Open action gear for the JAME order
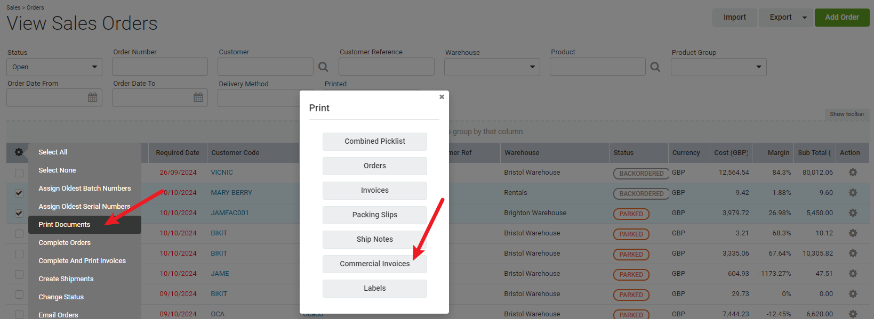The width and height of the screenshot is (874, 319). (853, 274)
